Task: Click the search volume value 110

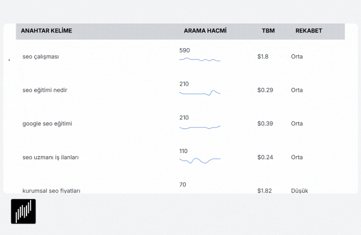Action: pyautogui.click(x=184, y=151)
